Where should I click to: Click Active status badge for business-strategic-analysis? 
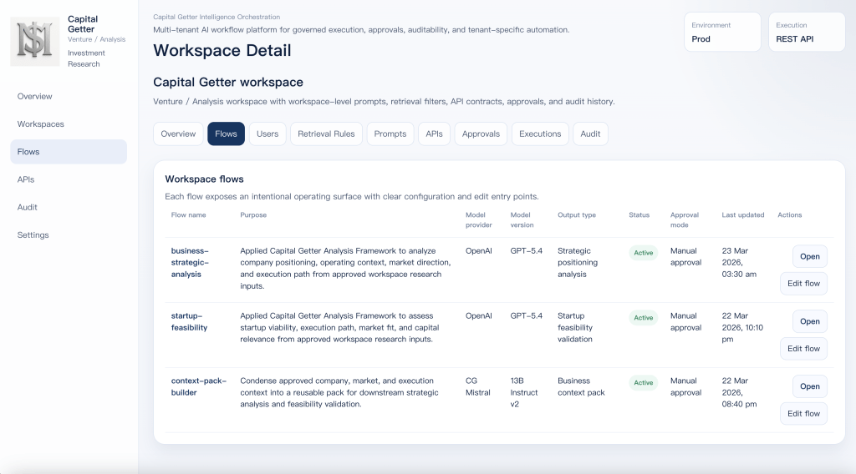(643, 253)
